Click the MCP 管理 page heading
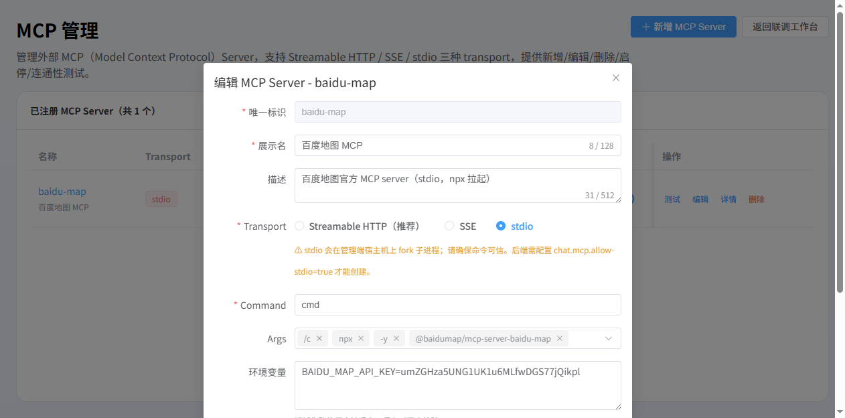The width and height of the screenshot is (845, 418). (x=58, y=31)
